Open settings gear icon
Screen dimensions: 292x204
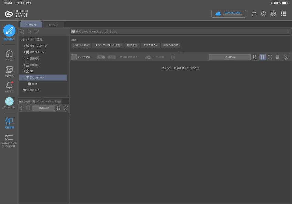(273, 14)
